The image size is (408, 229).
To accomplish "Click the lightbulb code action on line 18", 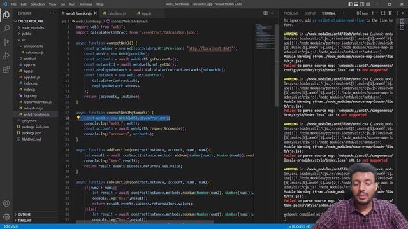I will tap(78, 118).
